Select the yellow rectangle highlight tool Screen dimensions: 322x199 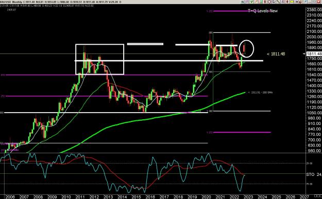pyautogui.click(x=292, y=2)
